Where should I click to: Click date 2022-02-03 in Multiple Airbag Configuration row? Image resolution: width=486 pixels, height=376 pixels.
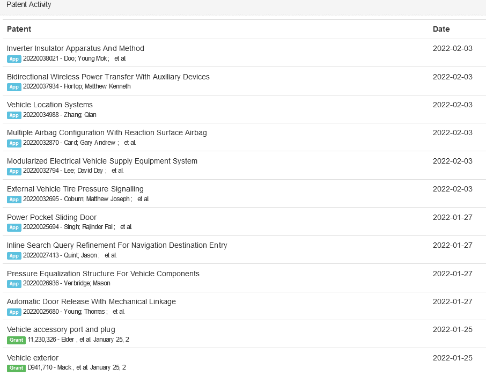click(x=453, y=132)
